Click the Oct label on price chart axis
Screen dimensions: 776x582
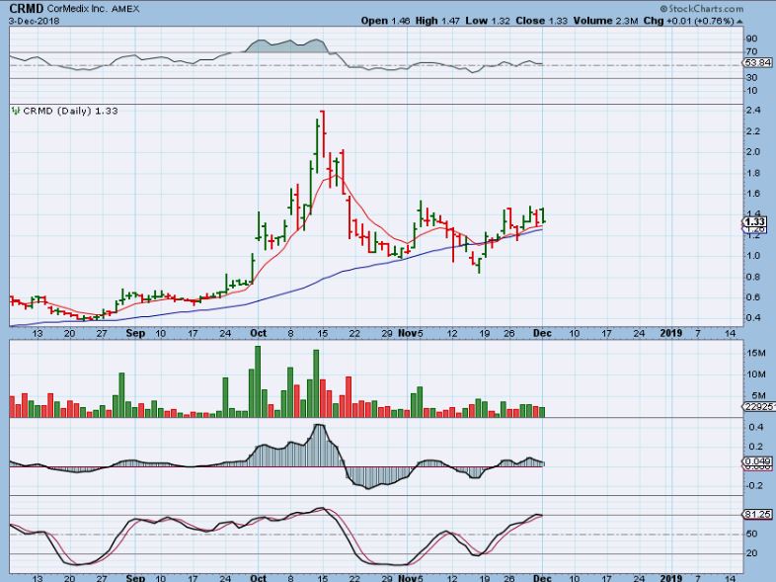(x=257, y=335)
